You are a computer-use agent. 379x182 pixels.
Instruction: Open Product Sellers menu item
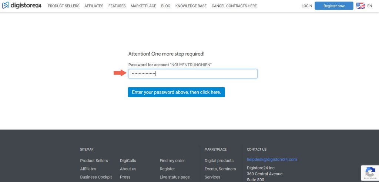click(x=63, y=6)
